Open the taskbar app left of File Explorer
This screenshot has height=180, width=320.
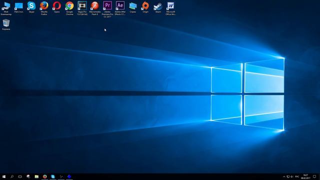click(28, 176)
